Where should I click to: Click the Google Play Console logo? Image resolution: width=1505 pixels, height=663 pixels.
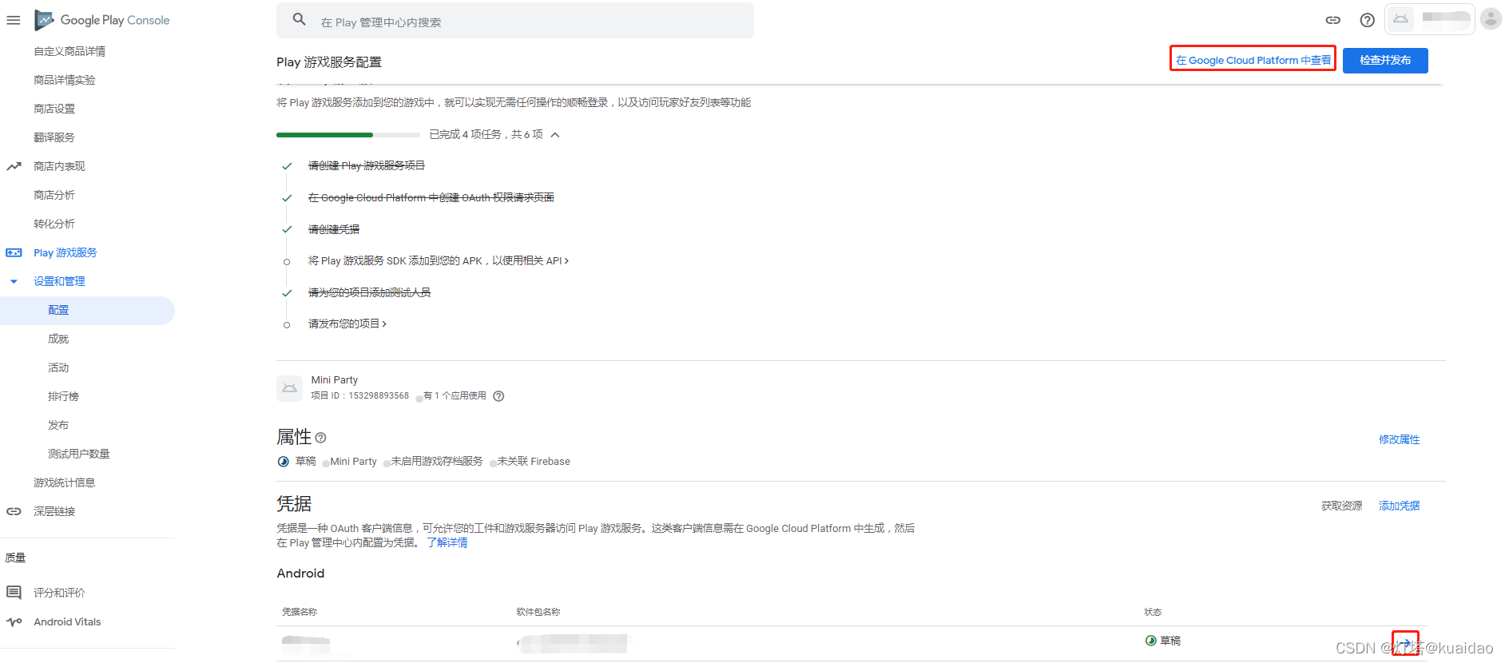102,20
